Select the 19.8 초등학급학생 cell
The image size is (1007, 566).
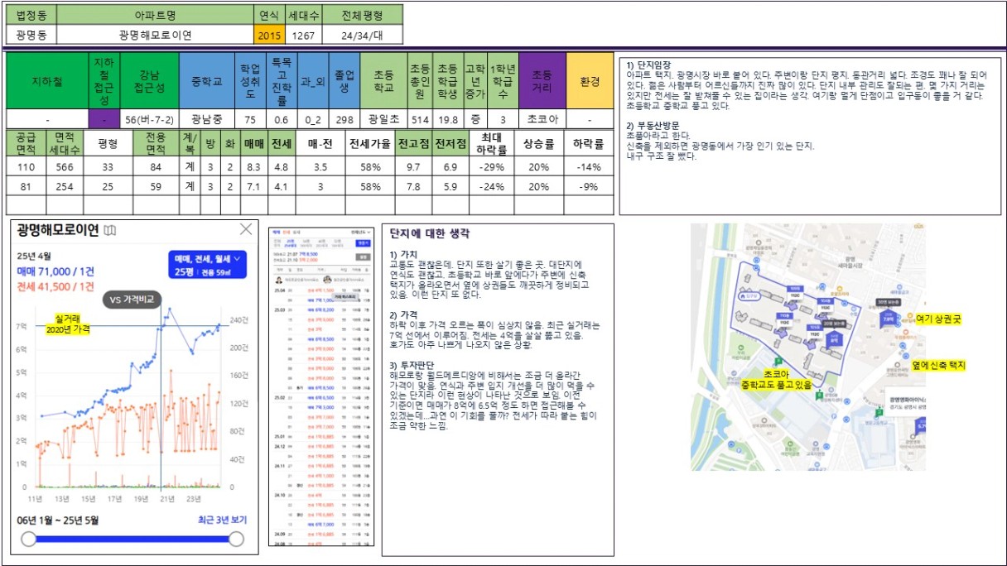pos(448,119)
